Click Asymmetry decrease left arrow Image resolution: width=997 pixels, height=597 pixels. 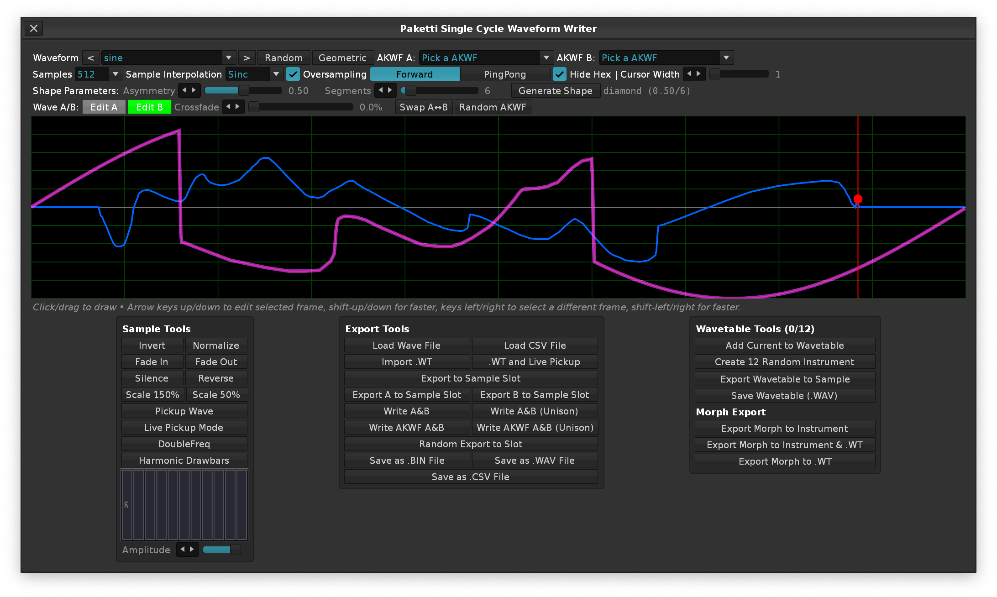[184, 90]
